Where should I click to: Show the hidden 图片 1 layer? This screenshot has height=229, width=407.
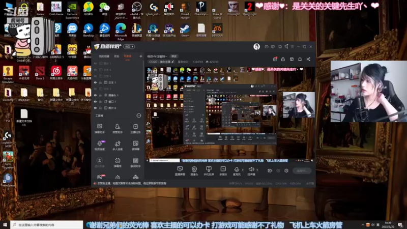95,63
